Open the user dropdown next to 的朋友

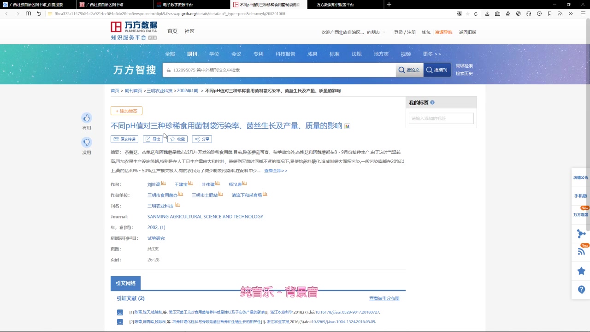coord(383,32)
